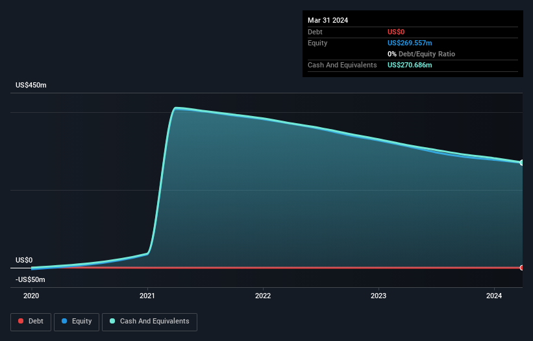Click the Debt label in tooltip
This screenshot has width=533, height=341.
coord(315,32)
